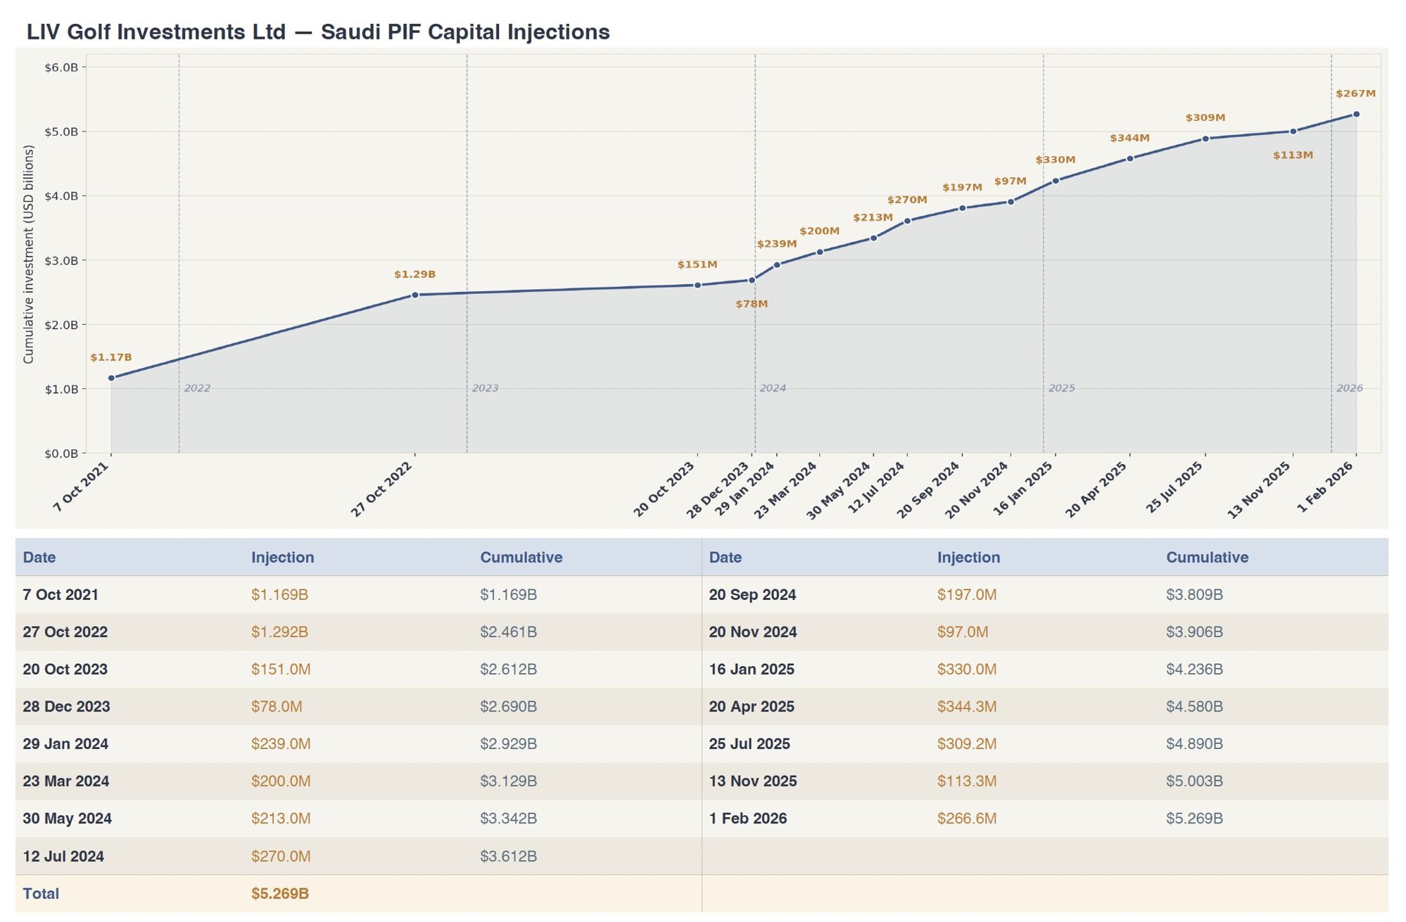This screenshot has width=1406, height=922.
Task: Click the $151M label above the line
Action: pyautogui.click(x=697, y=264)
